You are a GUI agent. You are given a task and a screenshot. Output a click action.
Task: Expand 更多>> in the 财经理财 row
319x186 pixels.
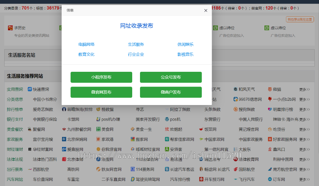304,150
